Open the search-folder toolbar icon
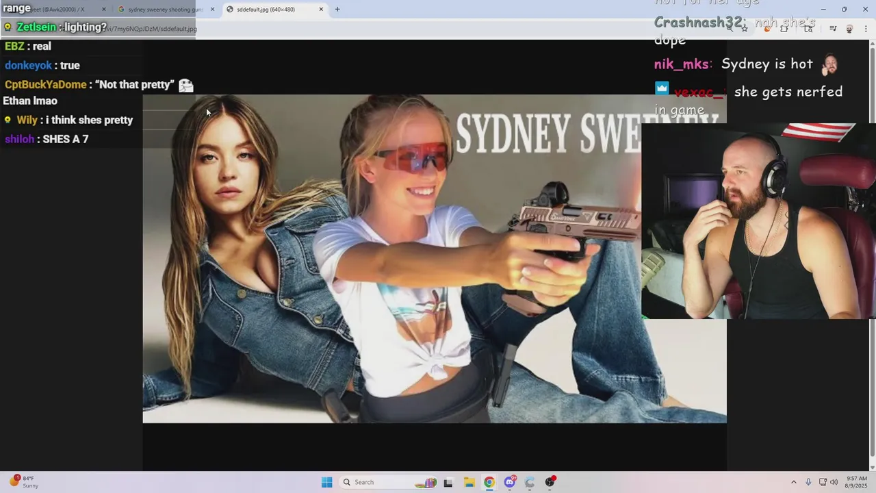The width and height of the screenshot is (876, 493). pyautogui.click(x=808, y=29)
